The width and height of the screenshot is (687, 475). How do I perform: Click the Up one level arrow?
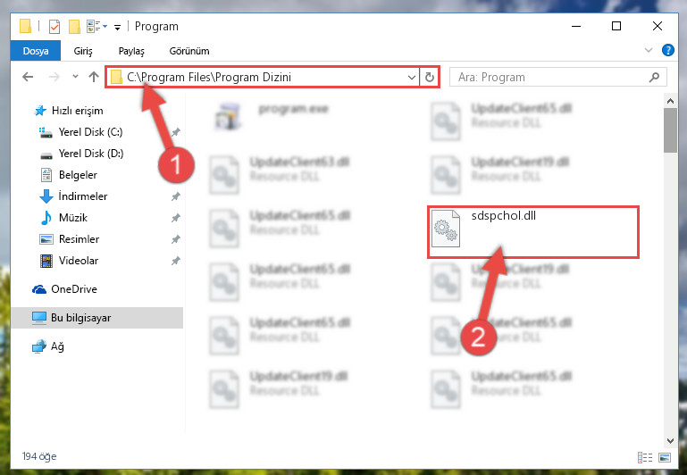(x=93, y=77)
